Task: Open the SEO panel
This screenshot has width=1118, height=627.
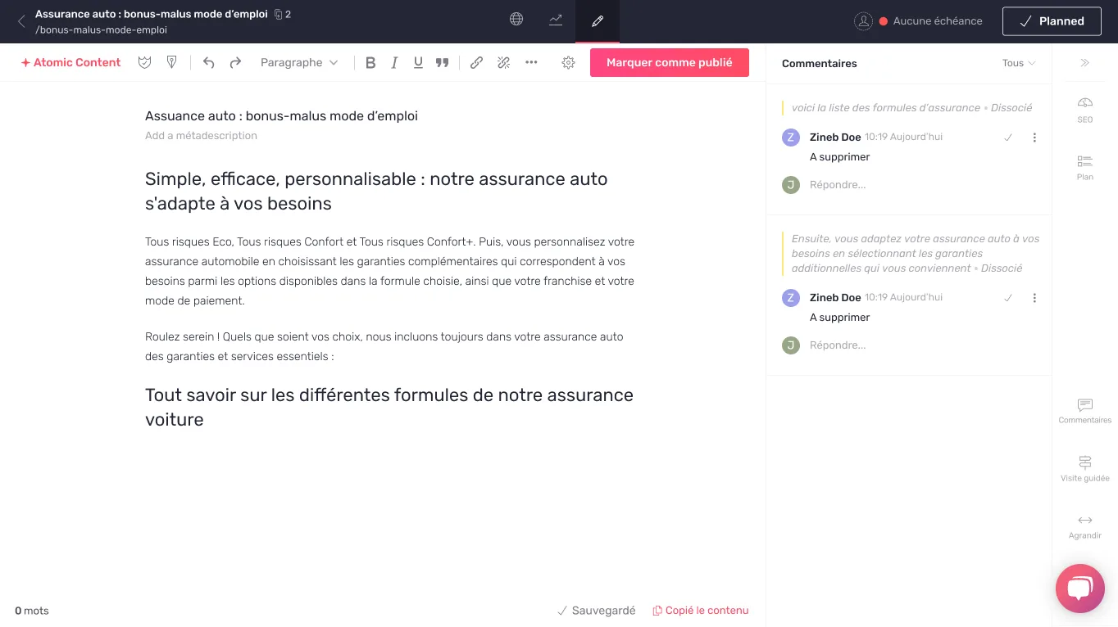Action: coord(1085,109)
